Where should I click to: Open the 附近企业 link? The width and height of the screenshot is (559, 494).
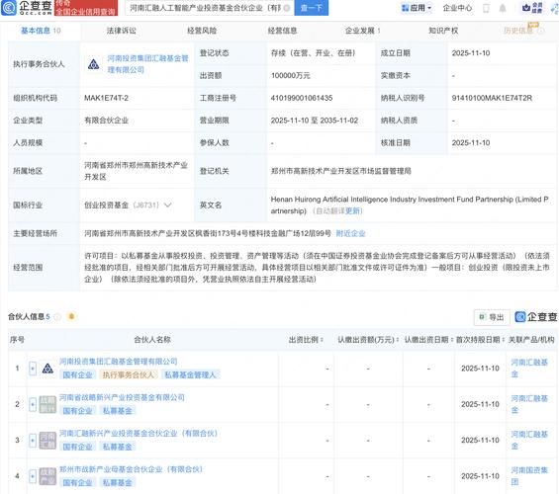350,233
